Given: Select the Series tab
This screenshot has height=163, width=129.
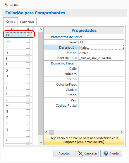Looking at the screenshot, I should (x=11, y=21).
